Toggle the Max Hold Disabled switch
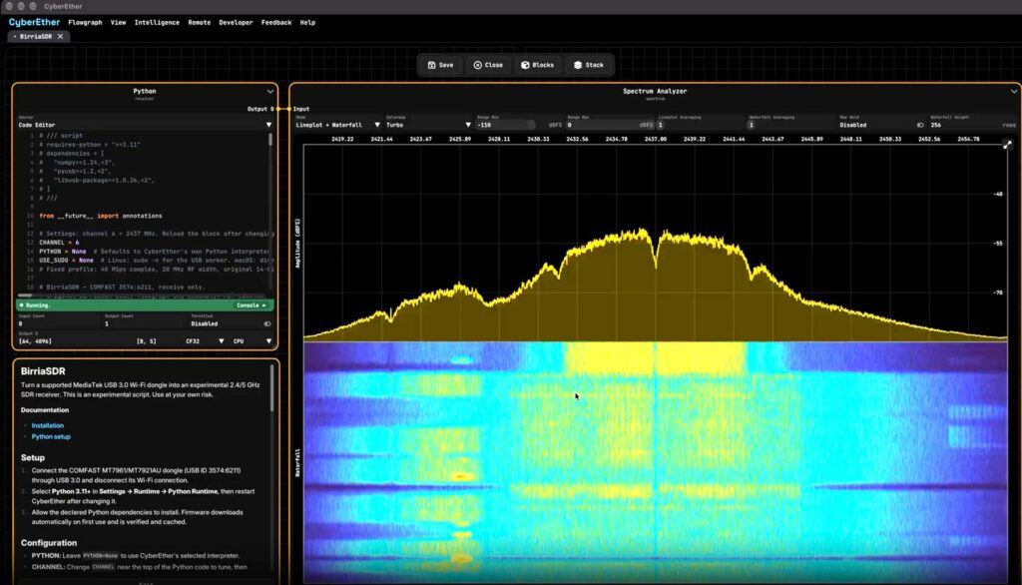This screenshot has height=585, width=1022. click(920, 125)
